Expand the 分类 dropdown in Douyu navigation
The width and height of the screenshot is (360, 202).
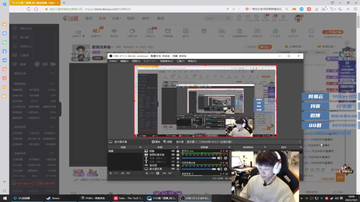point(117,18)
